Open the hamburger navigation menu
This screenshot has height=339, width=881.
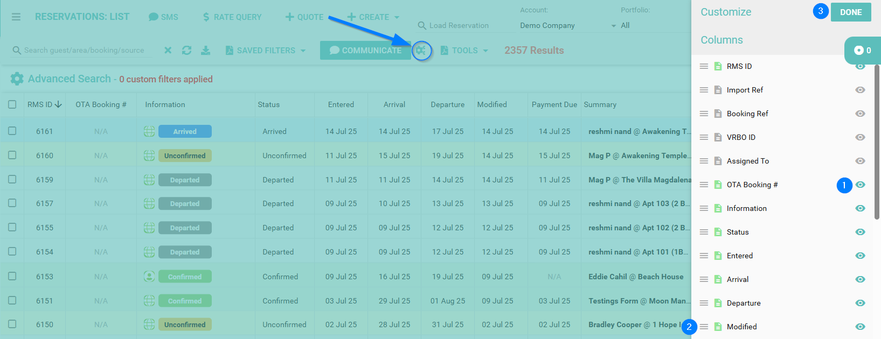click(16, 17)
